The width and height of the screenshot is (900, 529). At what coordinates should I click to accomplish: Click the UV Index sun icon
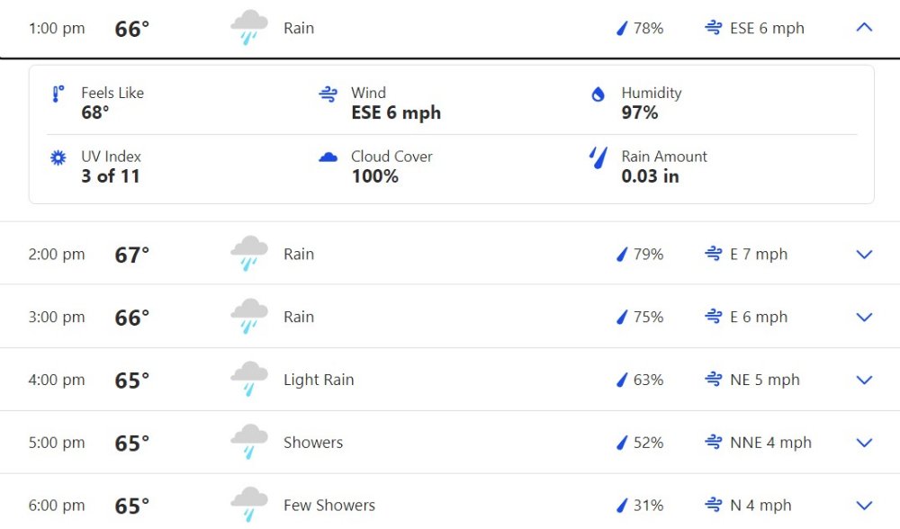(58, 157)
